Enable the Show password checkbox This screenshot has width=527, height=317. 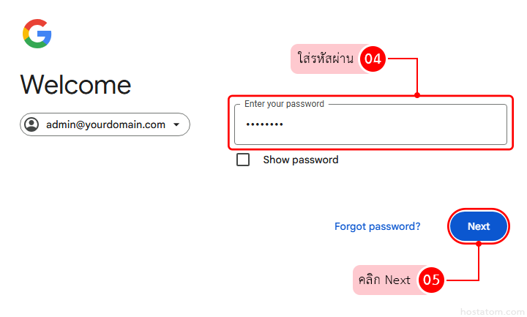[x=243, y=160]
